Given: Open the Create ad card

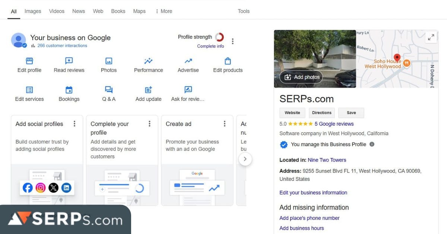Looking at the screenshot, I should point(197,160).
